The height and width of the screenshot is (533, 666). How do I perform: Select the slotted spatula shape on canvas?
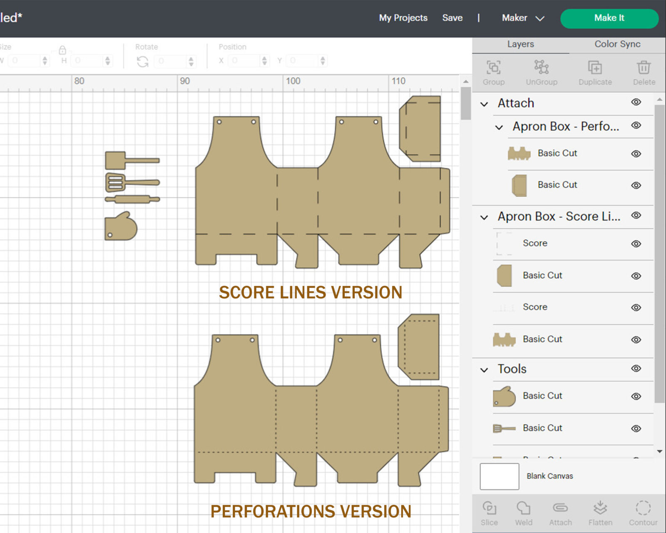tap(132, 182)
